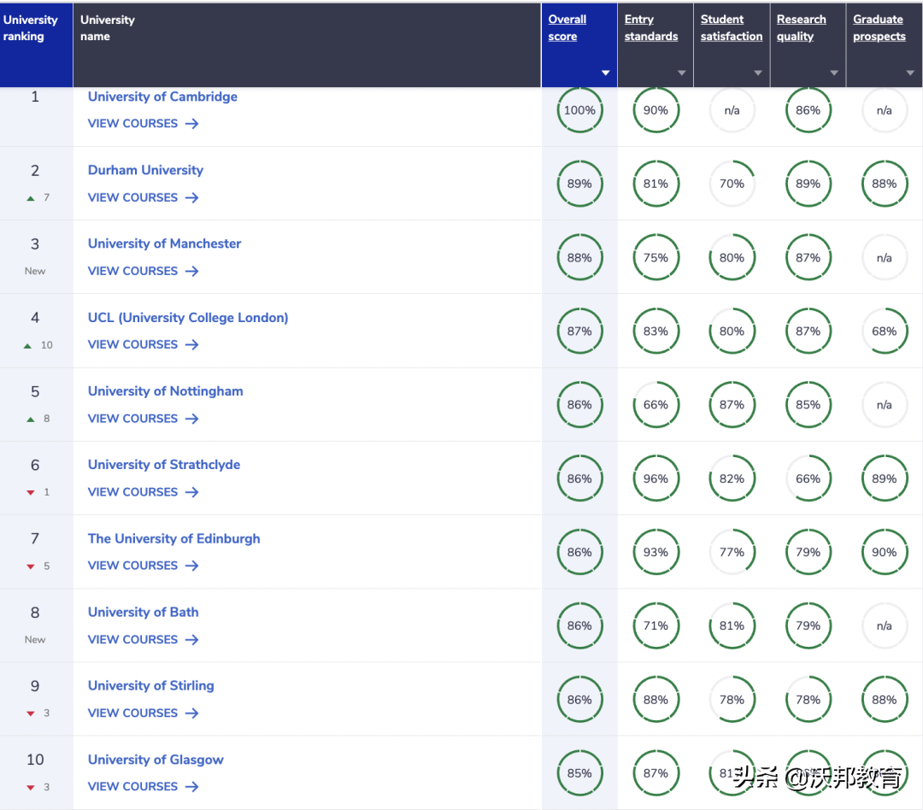View courses for University of Stirling
The width and height of the screenshot is (923, 810).
pyautogui.click(x=143, y=713)
